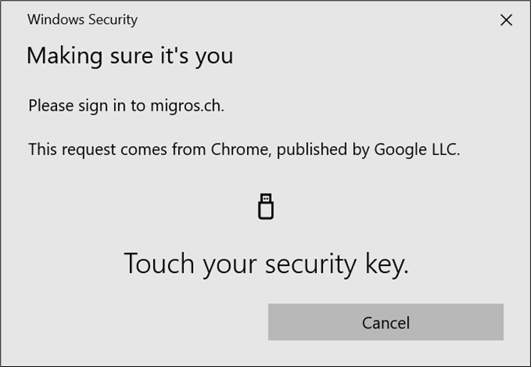
Task: Click the 'Please sign in to migros.ch.' message
Action: [126, 105]
